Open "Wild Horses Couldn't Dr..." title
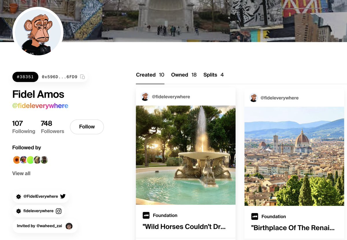Viewport: 347px width, 240px height. [184, 227]
